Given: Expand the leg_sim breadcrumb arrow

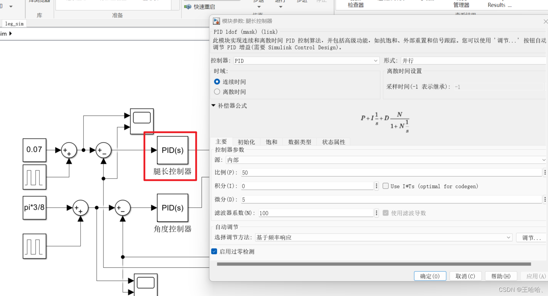Looking at the screenshot, I should tap(11, 33).
